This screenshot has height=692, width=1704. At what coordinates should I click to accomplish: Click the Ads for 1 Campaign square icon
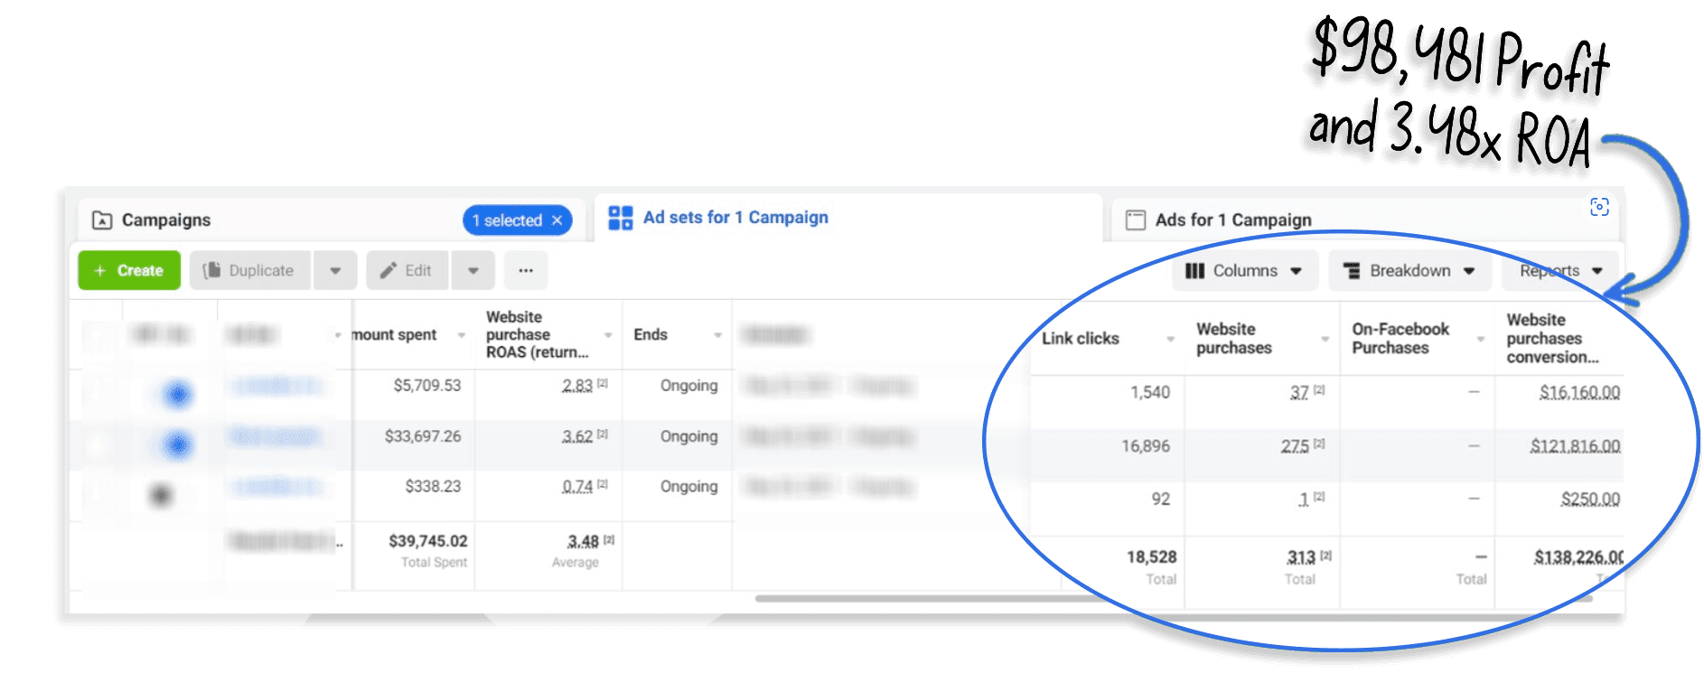point(1135,220)
